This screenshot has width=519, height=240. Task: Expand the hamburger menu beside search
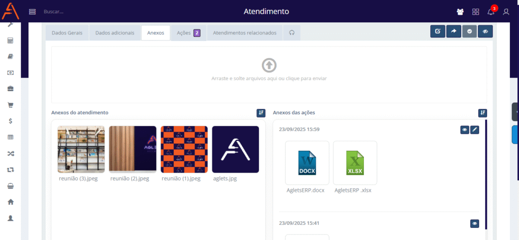[x=32, y=12]
